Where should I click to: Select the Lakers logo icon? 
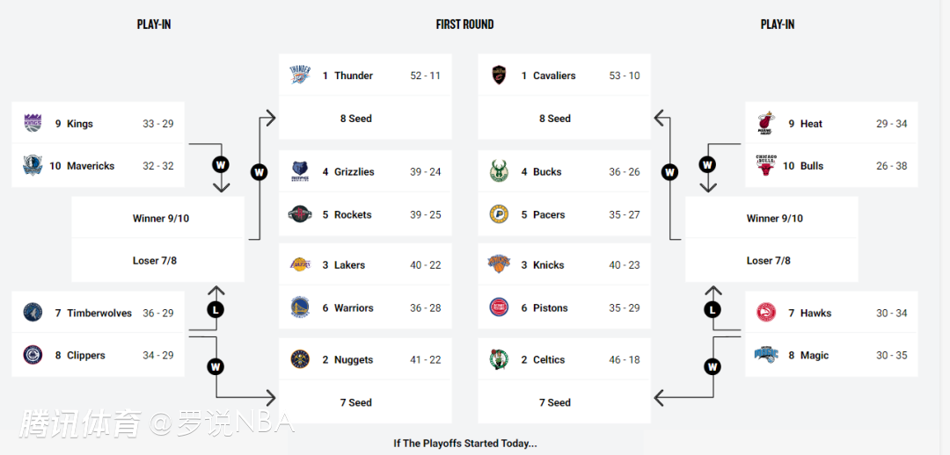[x=300, y=265]
